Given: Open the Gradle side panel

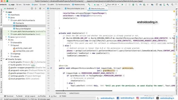Looking at the screenshot, I should click(x=177, y=12).
